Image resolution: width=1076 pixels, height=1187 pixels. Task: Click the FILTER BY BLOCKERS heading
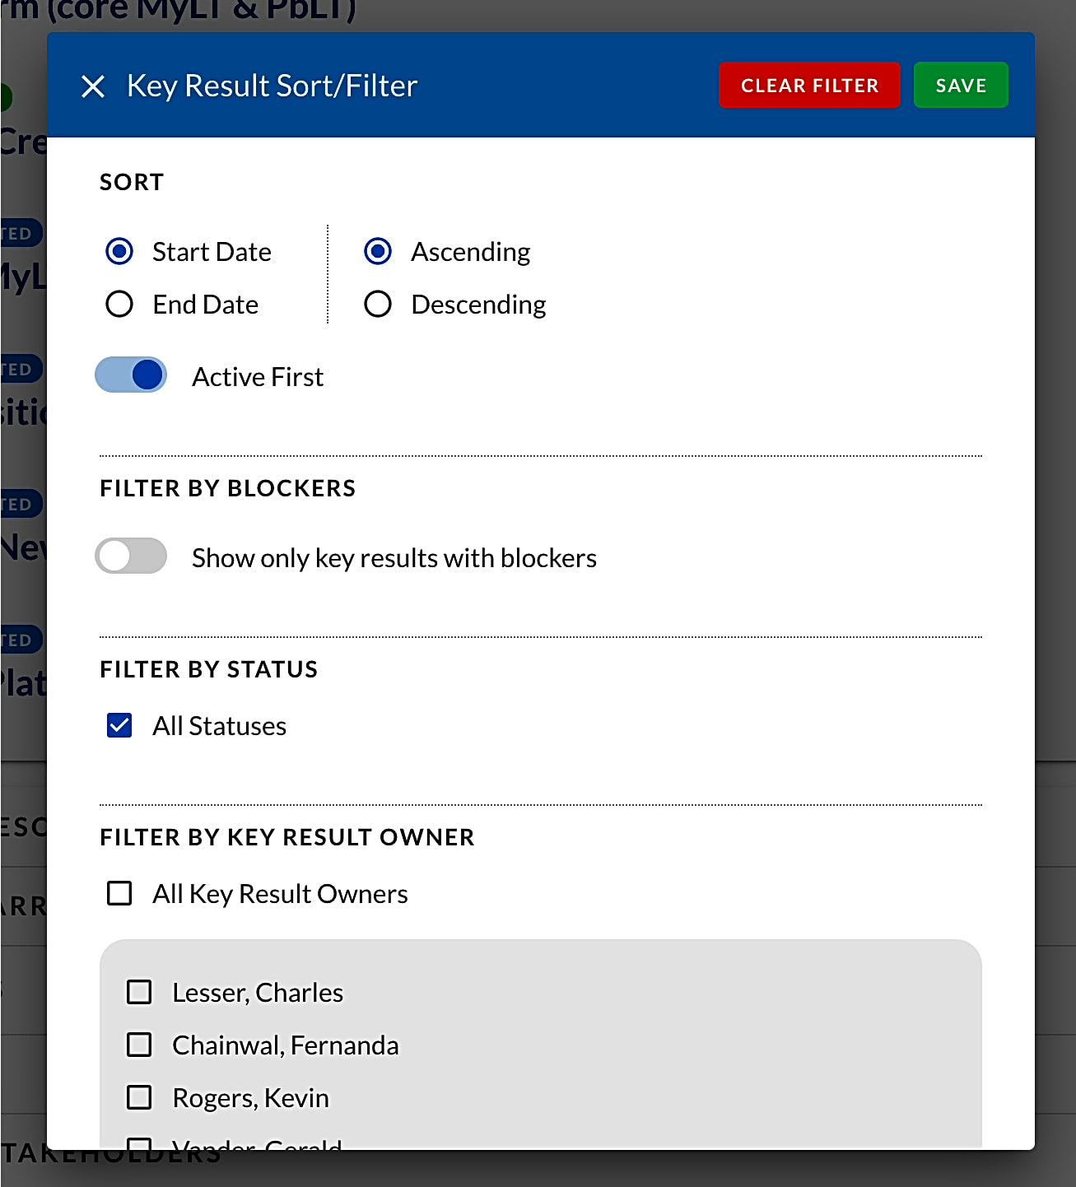pyautogui.click(x=228, y=487)
